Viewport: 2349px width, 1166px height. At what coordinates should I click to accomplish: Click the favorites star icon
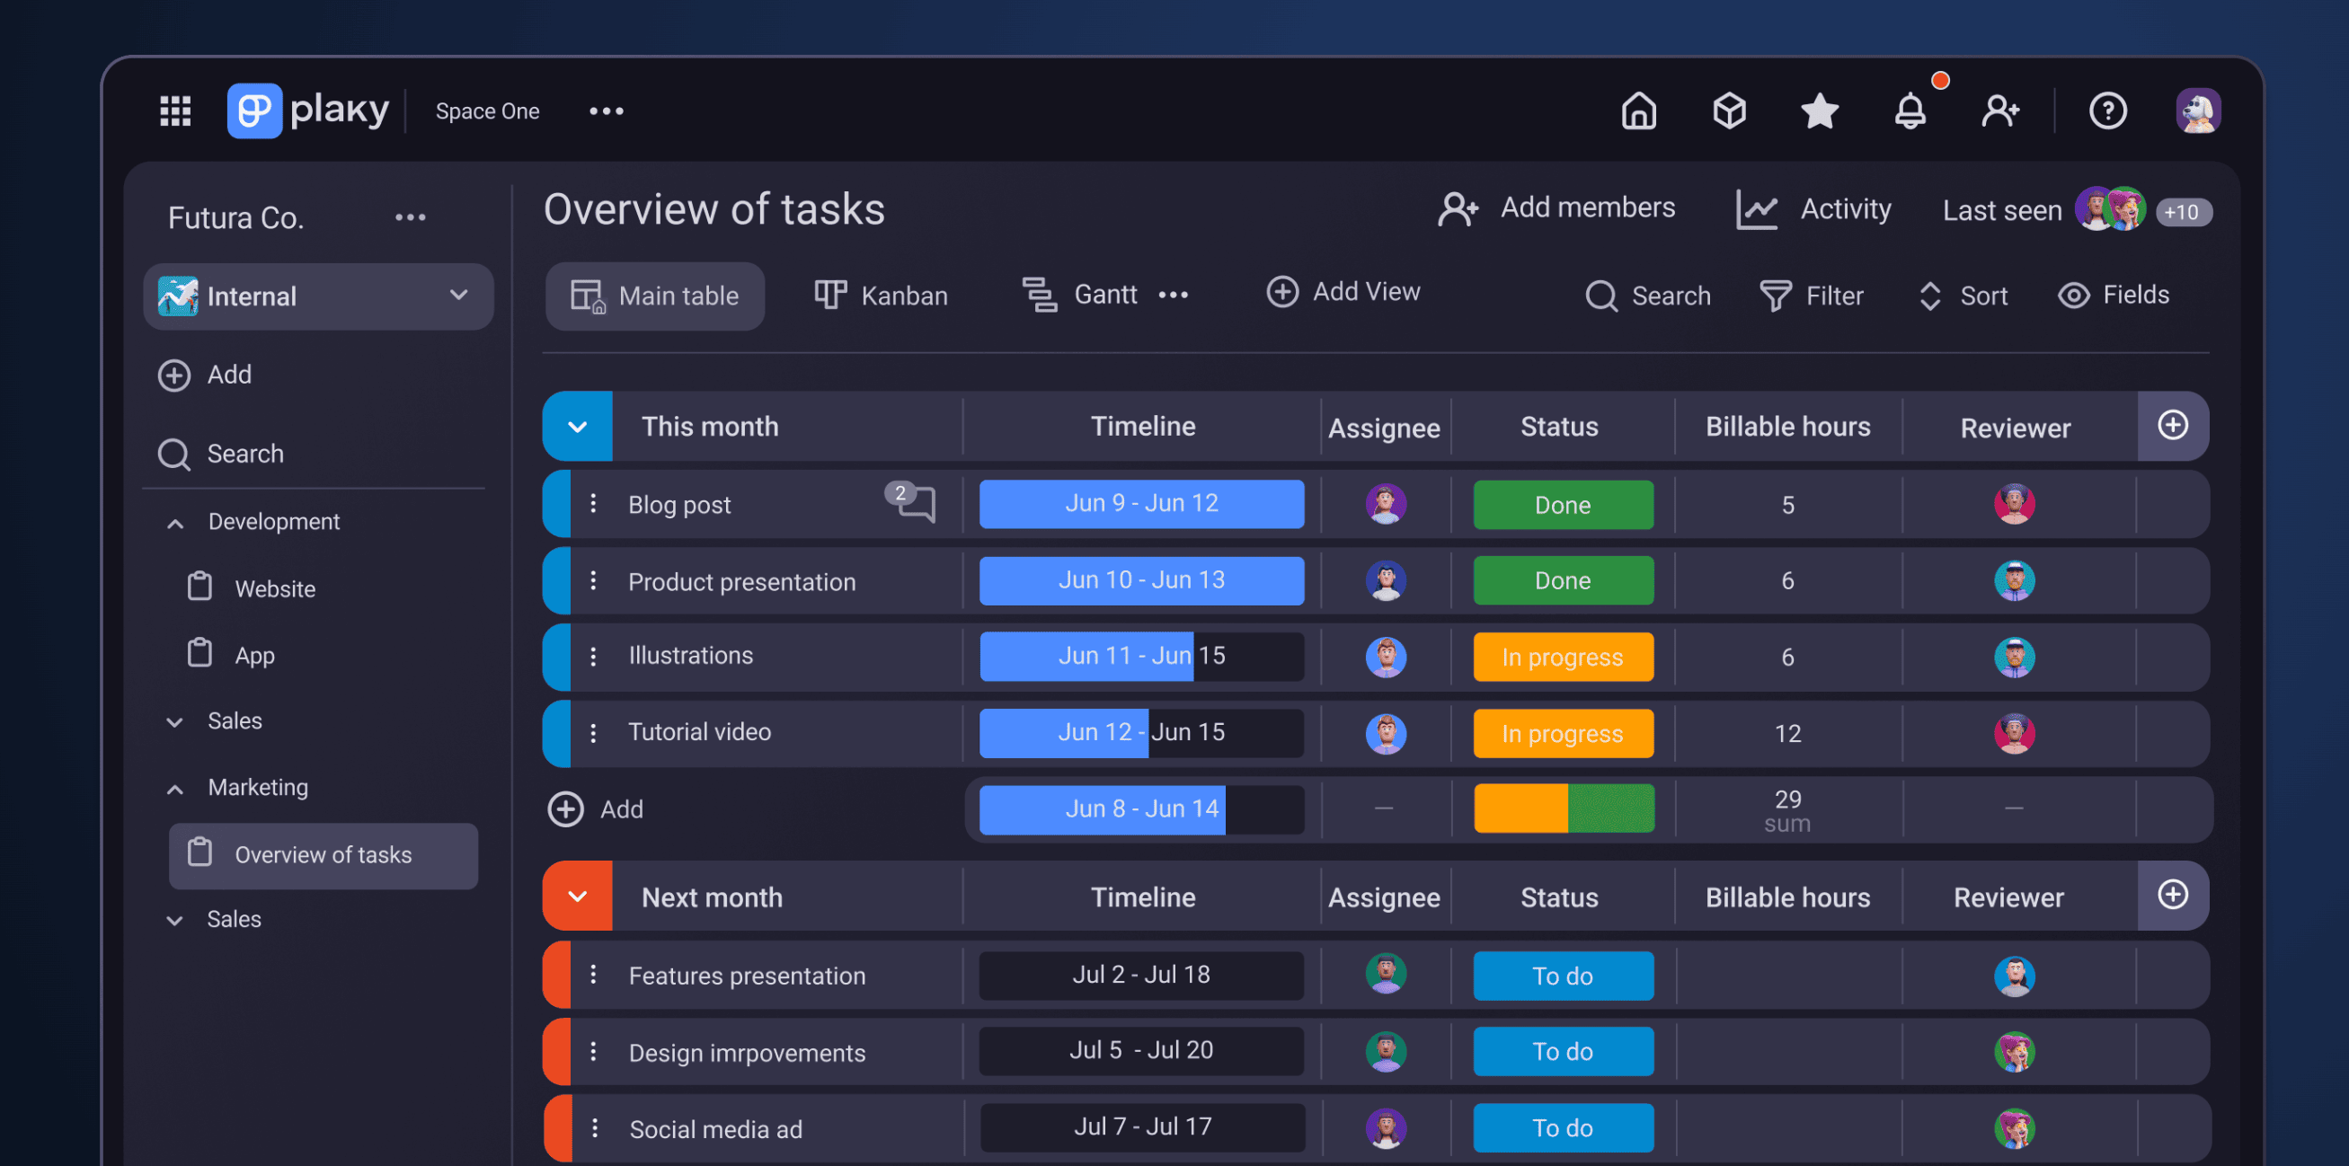coord(1819,110)
